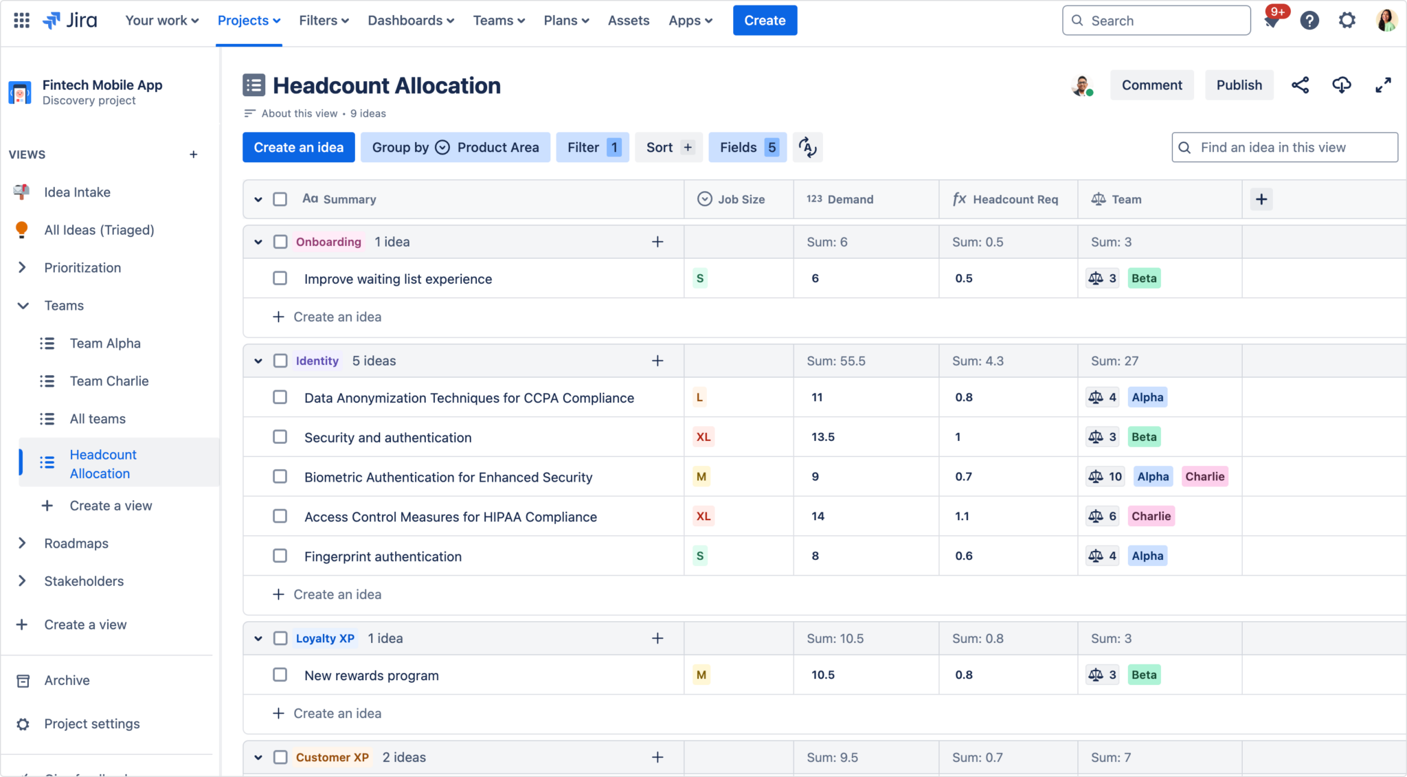Expand the Roadmaps section in sidebar
The image size is (1407, 777).
pos(22,543)
